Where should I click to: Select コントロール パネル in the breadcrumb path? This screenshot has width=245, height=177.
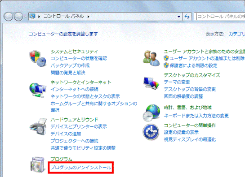[63, 16]
